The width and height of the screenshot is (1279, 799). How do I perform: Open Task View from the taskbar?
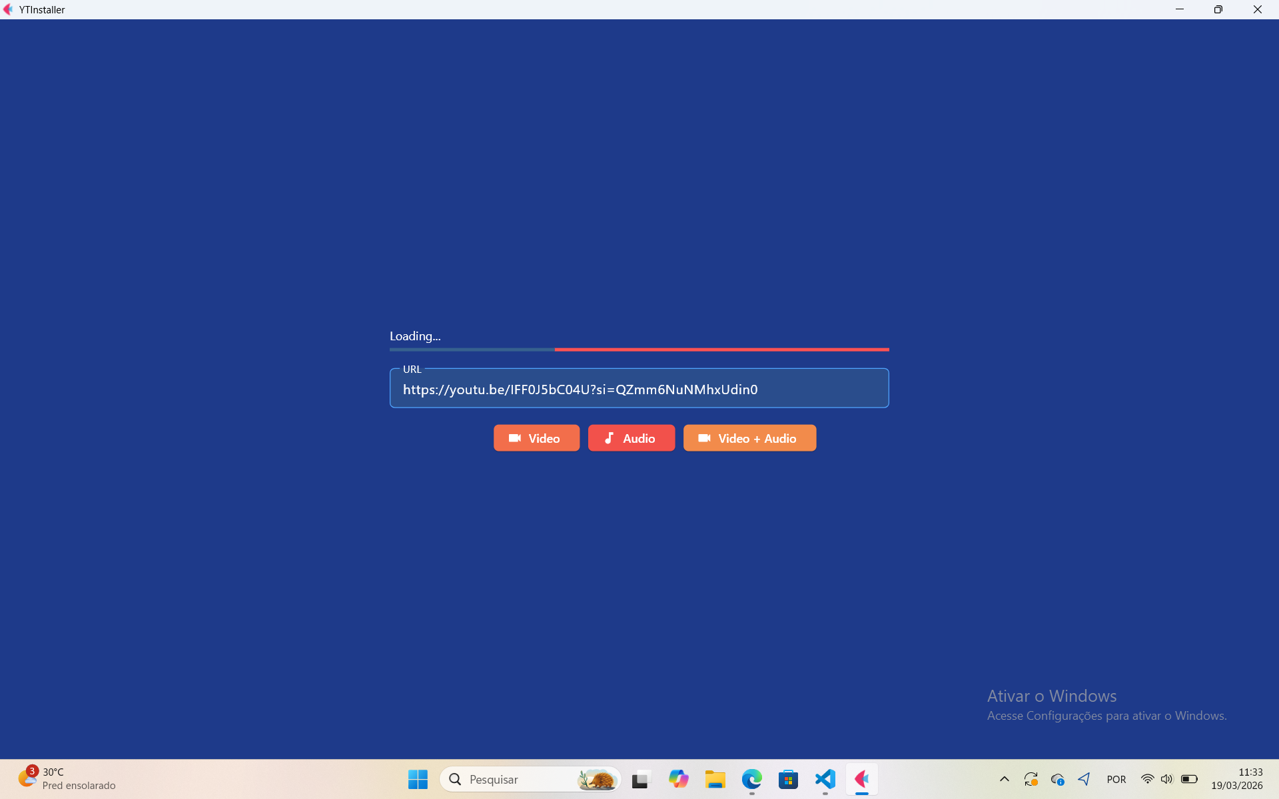coord(641,779)
